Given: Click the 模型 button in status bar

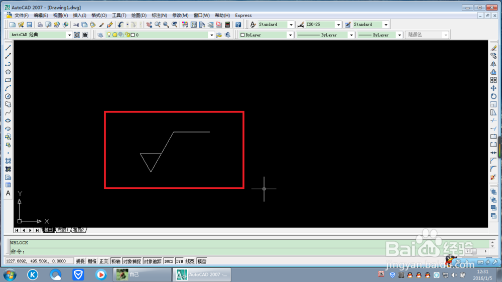Looking at the screenshot, I should point(202,261).
